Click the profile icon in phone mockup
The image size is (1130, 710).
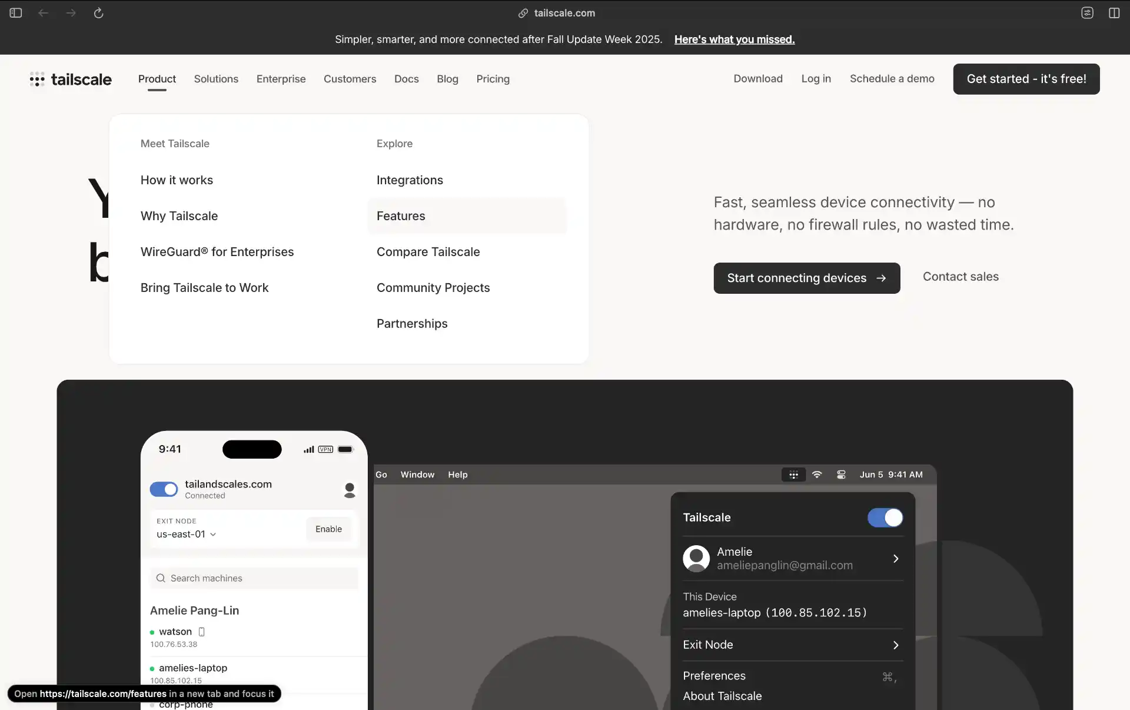coord(350,490)
